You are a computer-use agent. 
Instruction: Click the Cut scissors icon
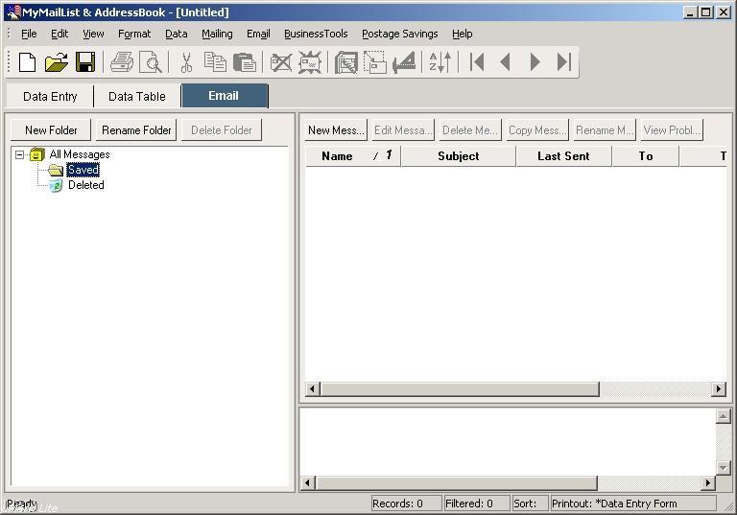[x=186, y=62]
